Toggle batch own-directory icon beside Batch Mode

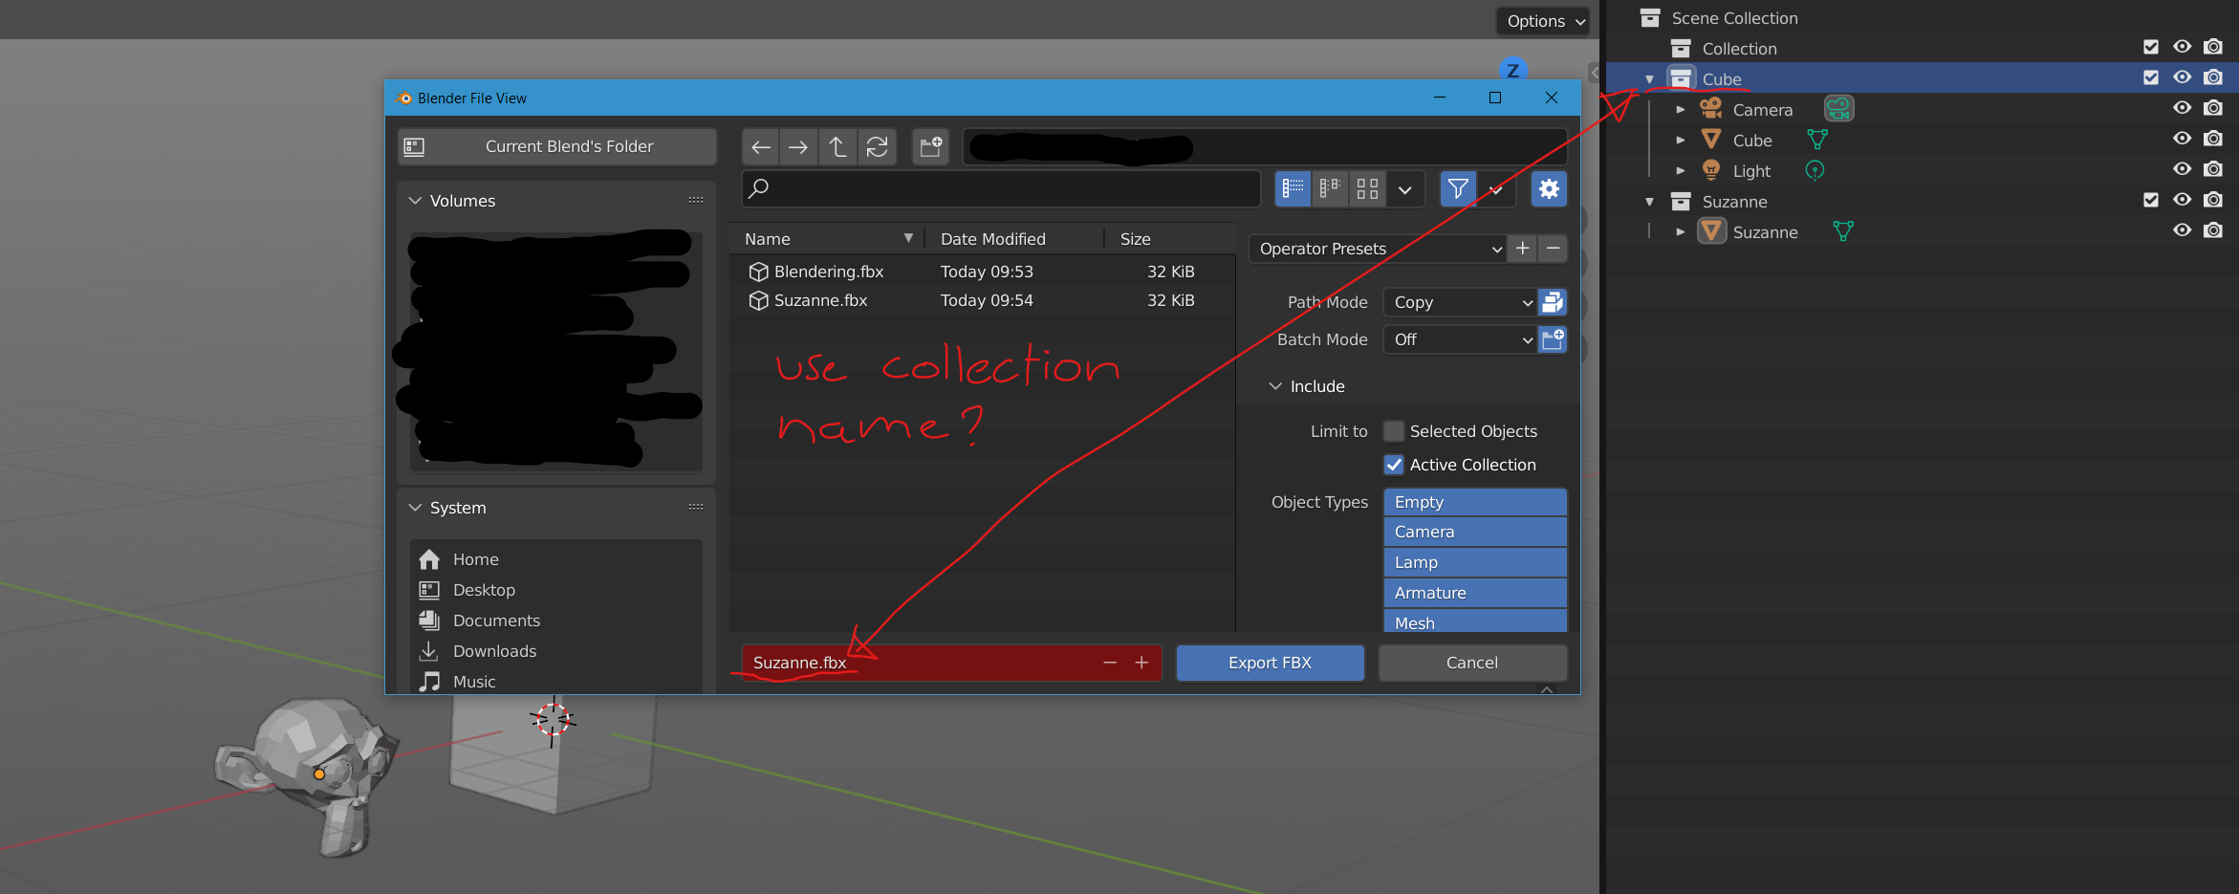tap(1553, 339)
